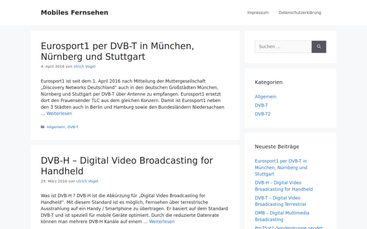Click the Kategorien widget heading
The image size is (367, 229).
click(269, 82)
